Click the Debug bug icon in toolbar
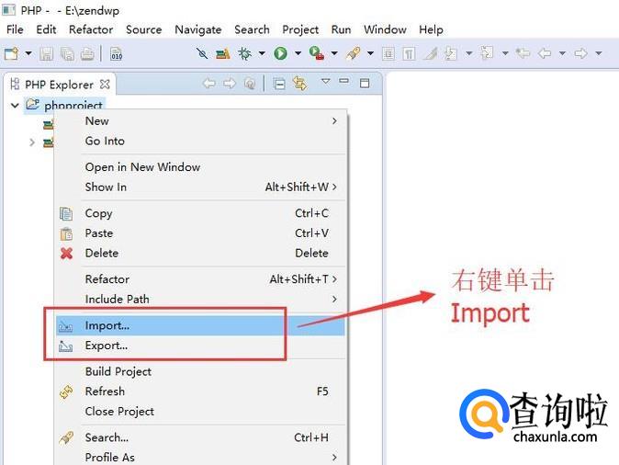619x465 pixels. point(245,54)
